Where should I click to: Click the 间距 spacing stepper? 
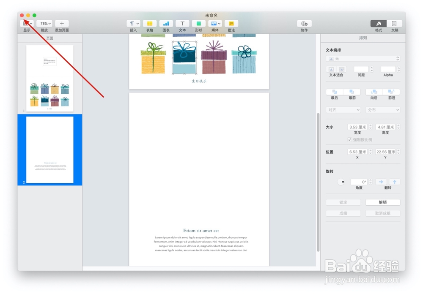(x=371, y=69)
